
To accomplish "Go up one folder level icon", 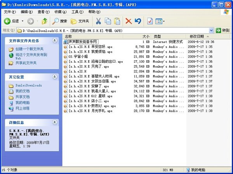I will click(x=44, y=21).
